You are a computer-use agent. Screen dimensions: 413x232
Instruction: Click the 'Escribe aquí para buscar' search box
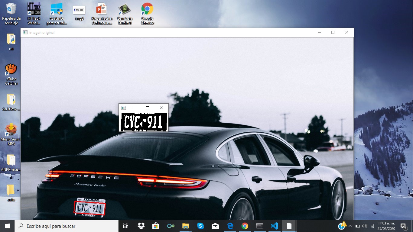click(x=67, y=226)
